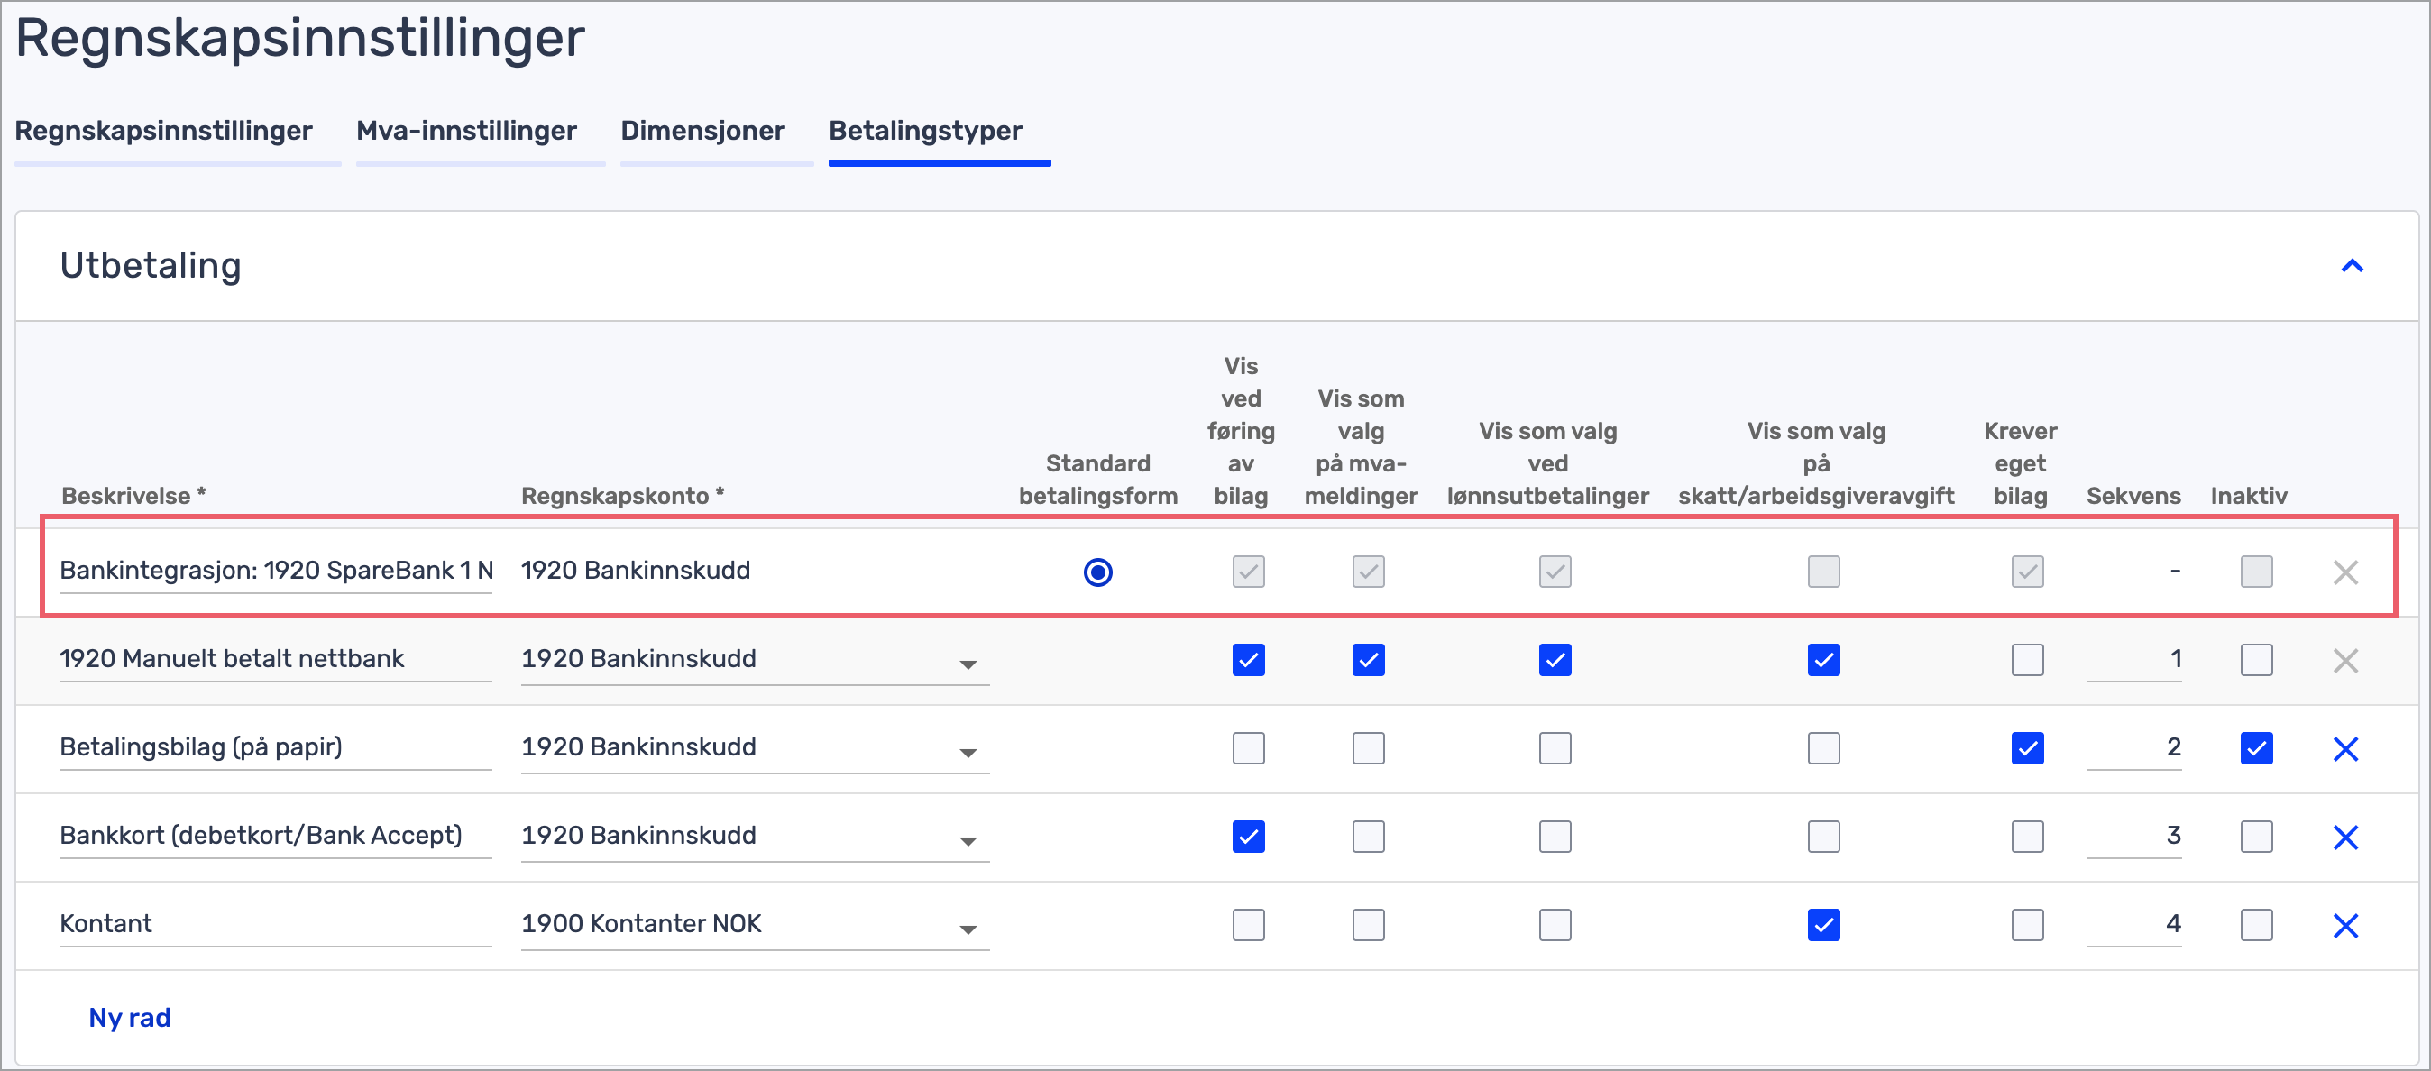Click Sekvens field of Betalingsbilag row
The width and height of the screenshot is (2431, 1071).
[x=2133, y=747]
